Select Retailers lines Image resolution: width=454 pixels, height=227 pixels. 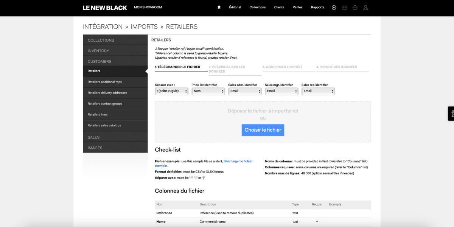tap(115, 115)
